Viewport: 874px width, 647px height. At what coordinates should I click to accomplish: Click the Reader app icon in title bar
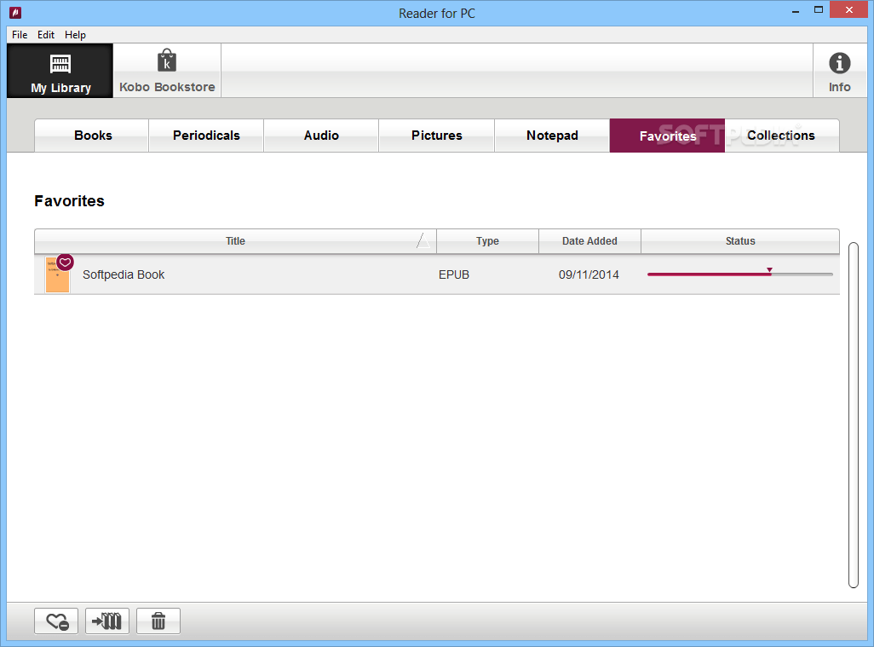point(15,12)
